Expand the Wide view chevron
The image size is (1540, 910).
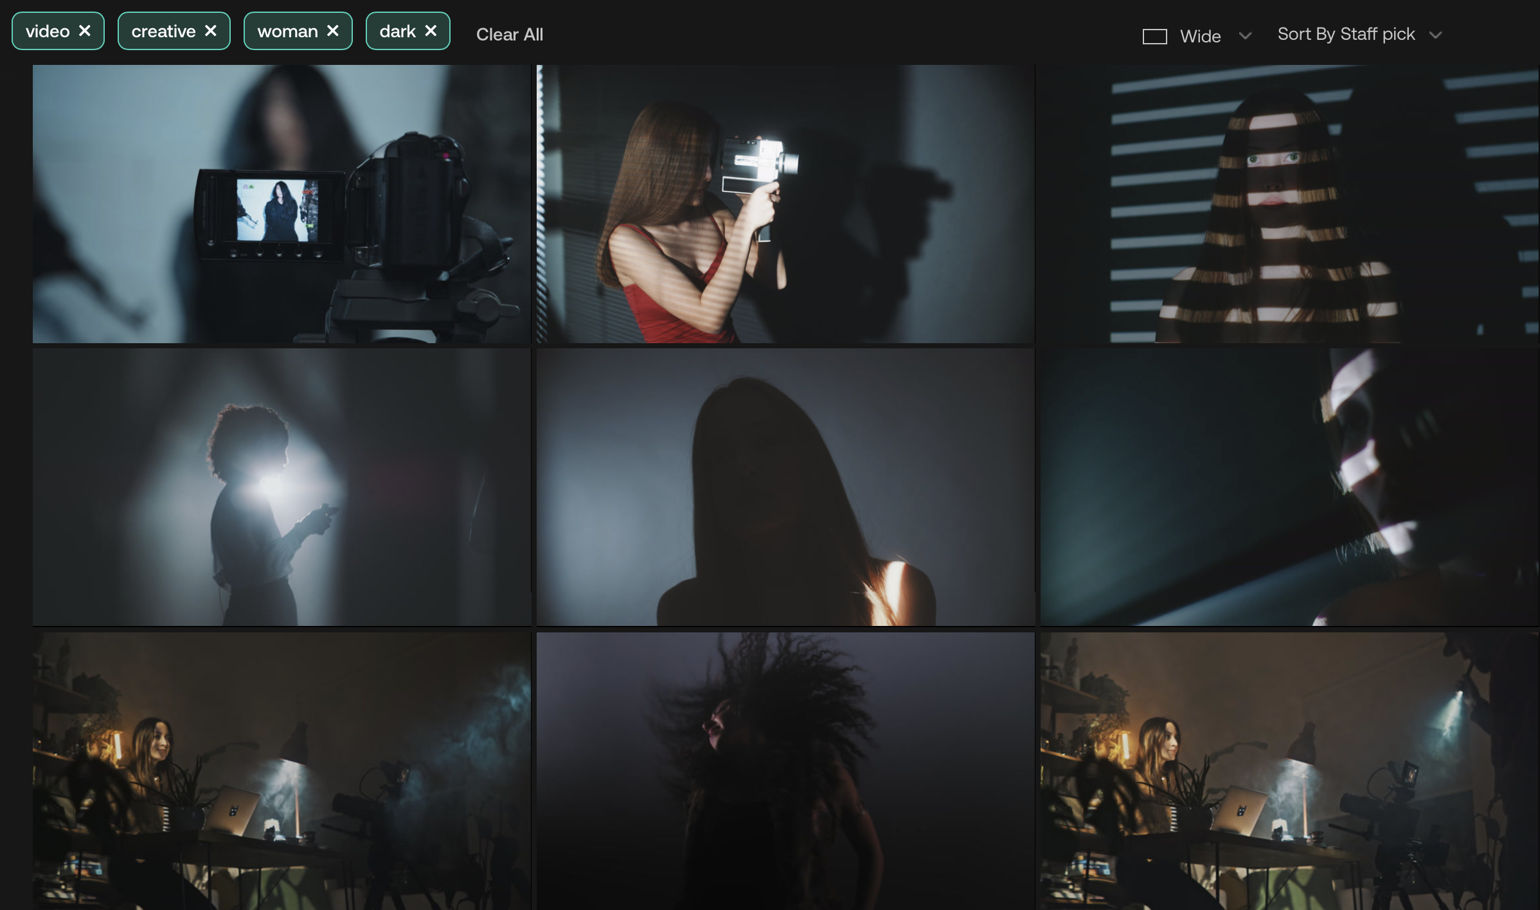click(x=1245, y=36)
